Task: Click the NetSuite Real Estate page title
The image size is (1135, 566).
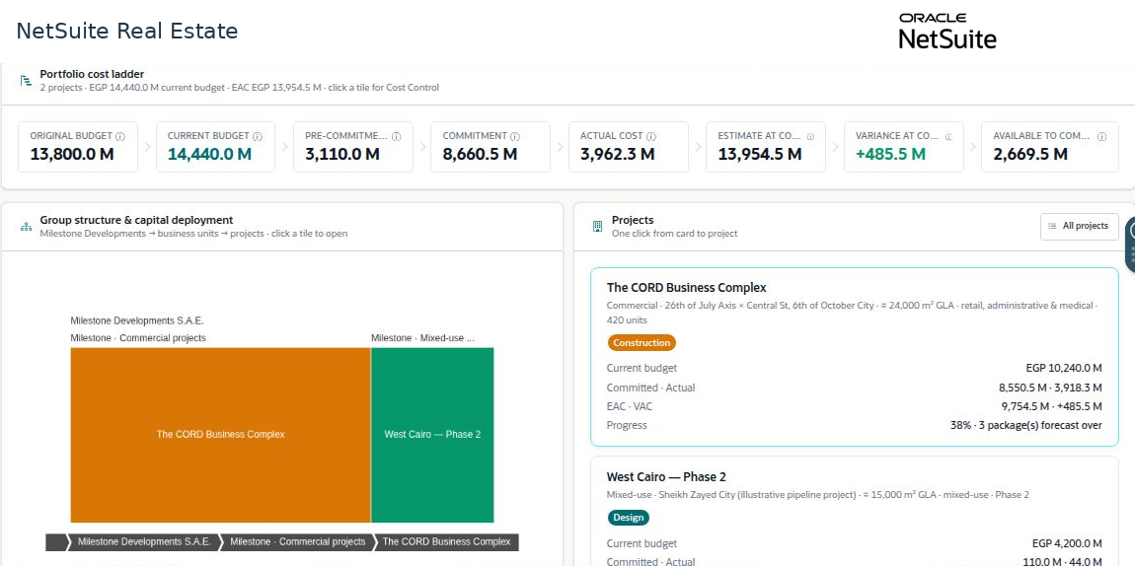Action: pyautogui.click(x=126, y=32)
